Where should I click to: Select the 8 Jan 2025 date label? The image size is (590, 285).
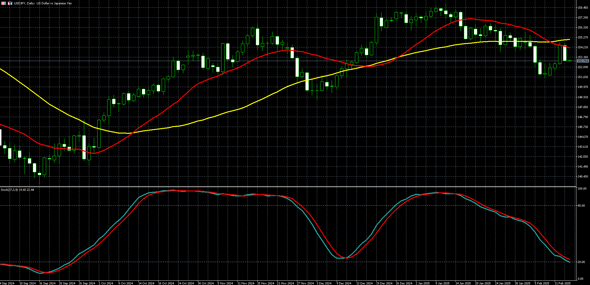pos(443,283)
